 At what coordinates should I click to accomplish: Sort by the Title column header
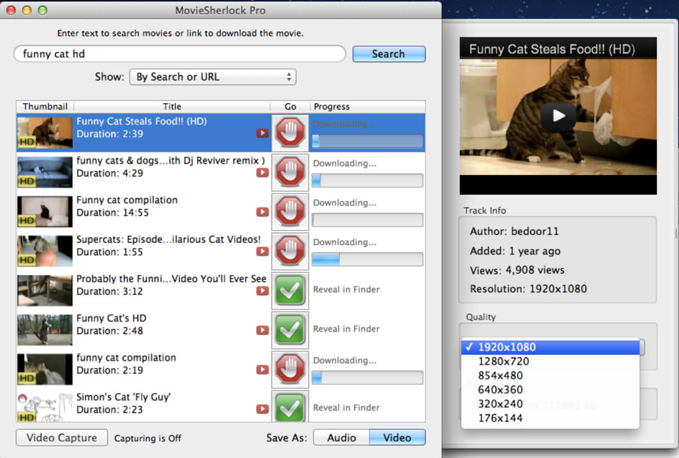coord(172,107)
